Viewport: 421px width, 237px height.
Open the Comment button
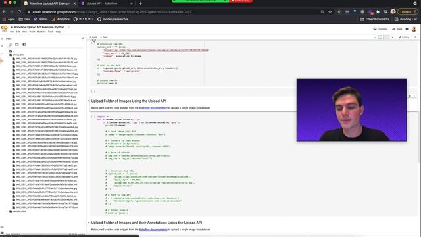(380, 29)
